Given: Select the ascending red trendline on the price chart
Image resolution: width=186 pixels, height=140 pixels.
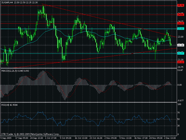Looking at the screenshot, I should coord(95,58).
